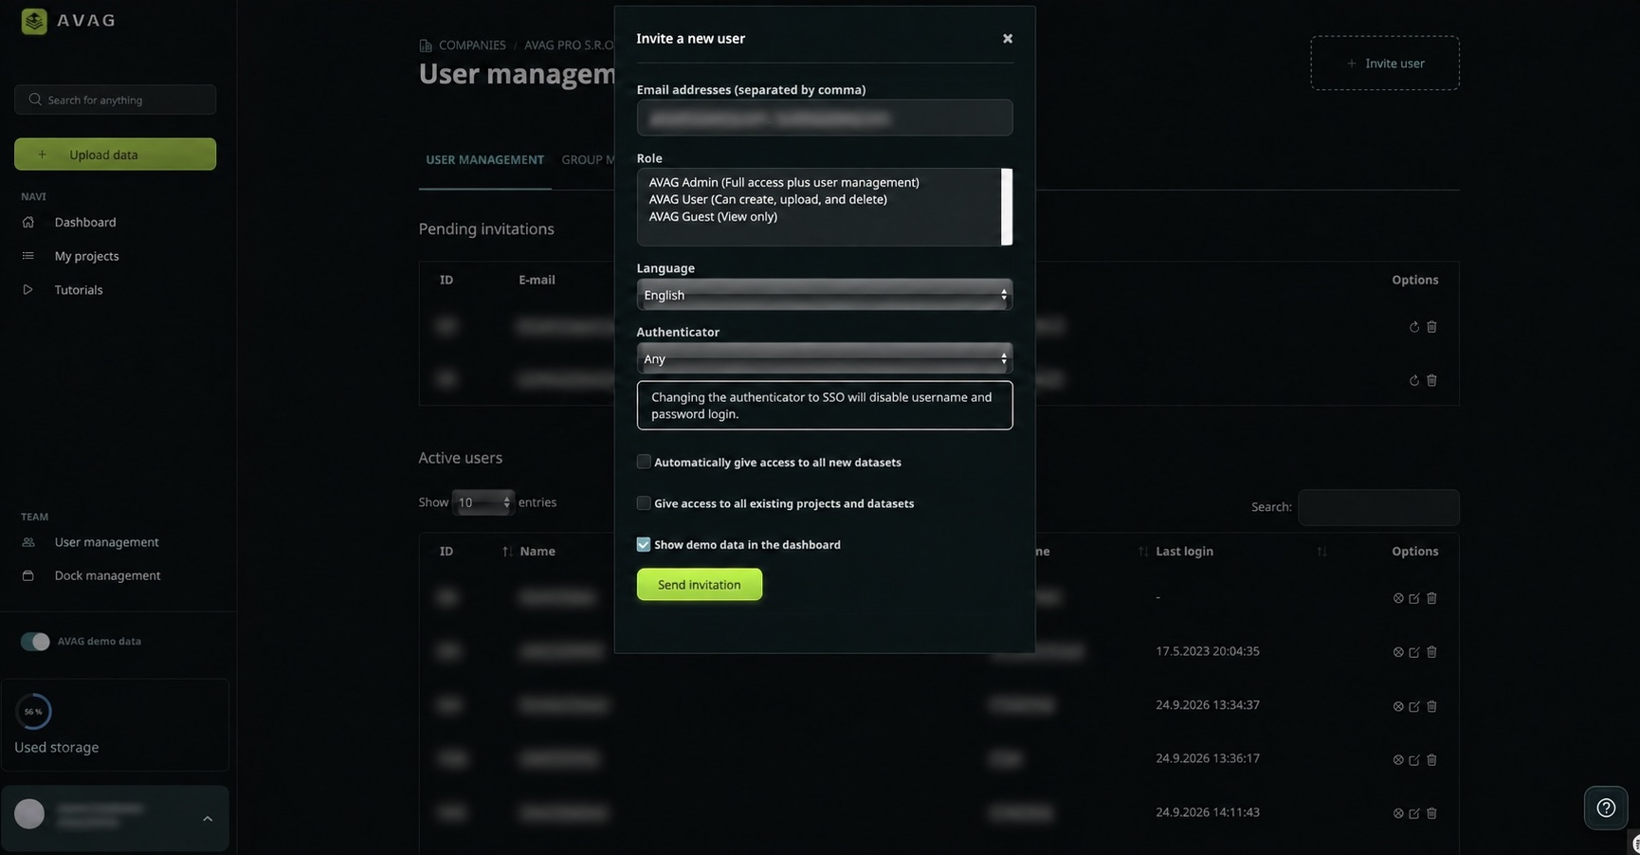
Task: Toggle the AVAG demo data switch
Action: pos(35,642)
